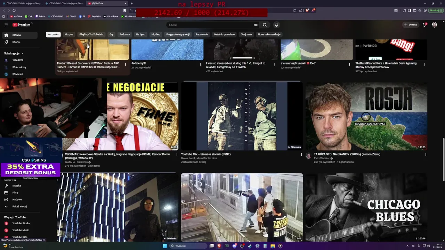445x250 pixels.
Task: Open the 1MARC3L subscription channel
Action: pyautogui.click(x=19, y=60)
